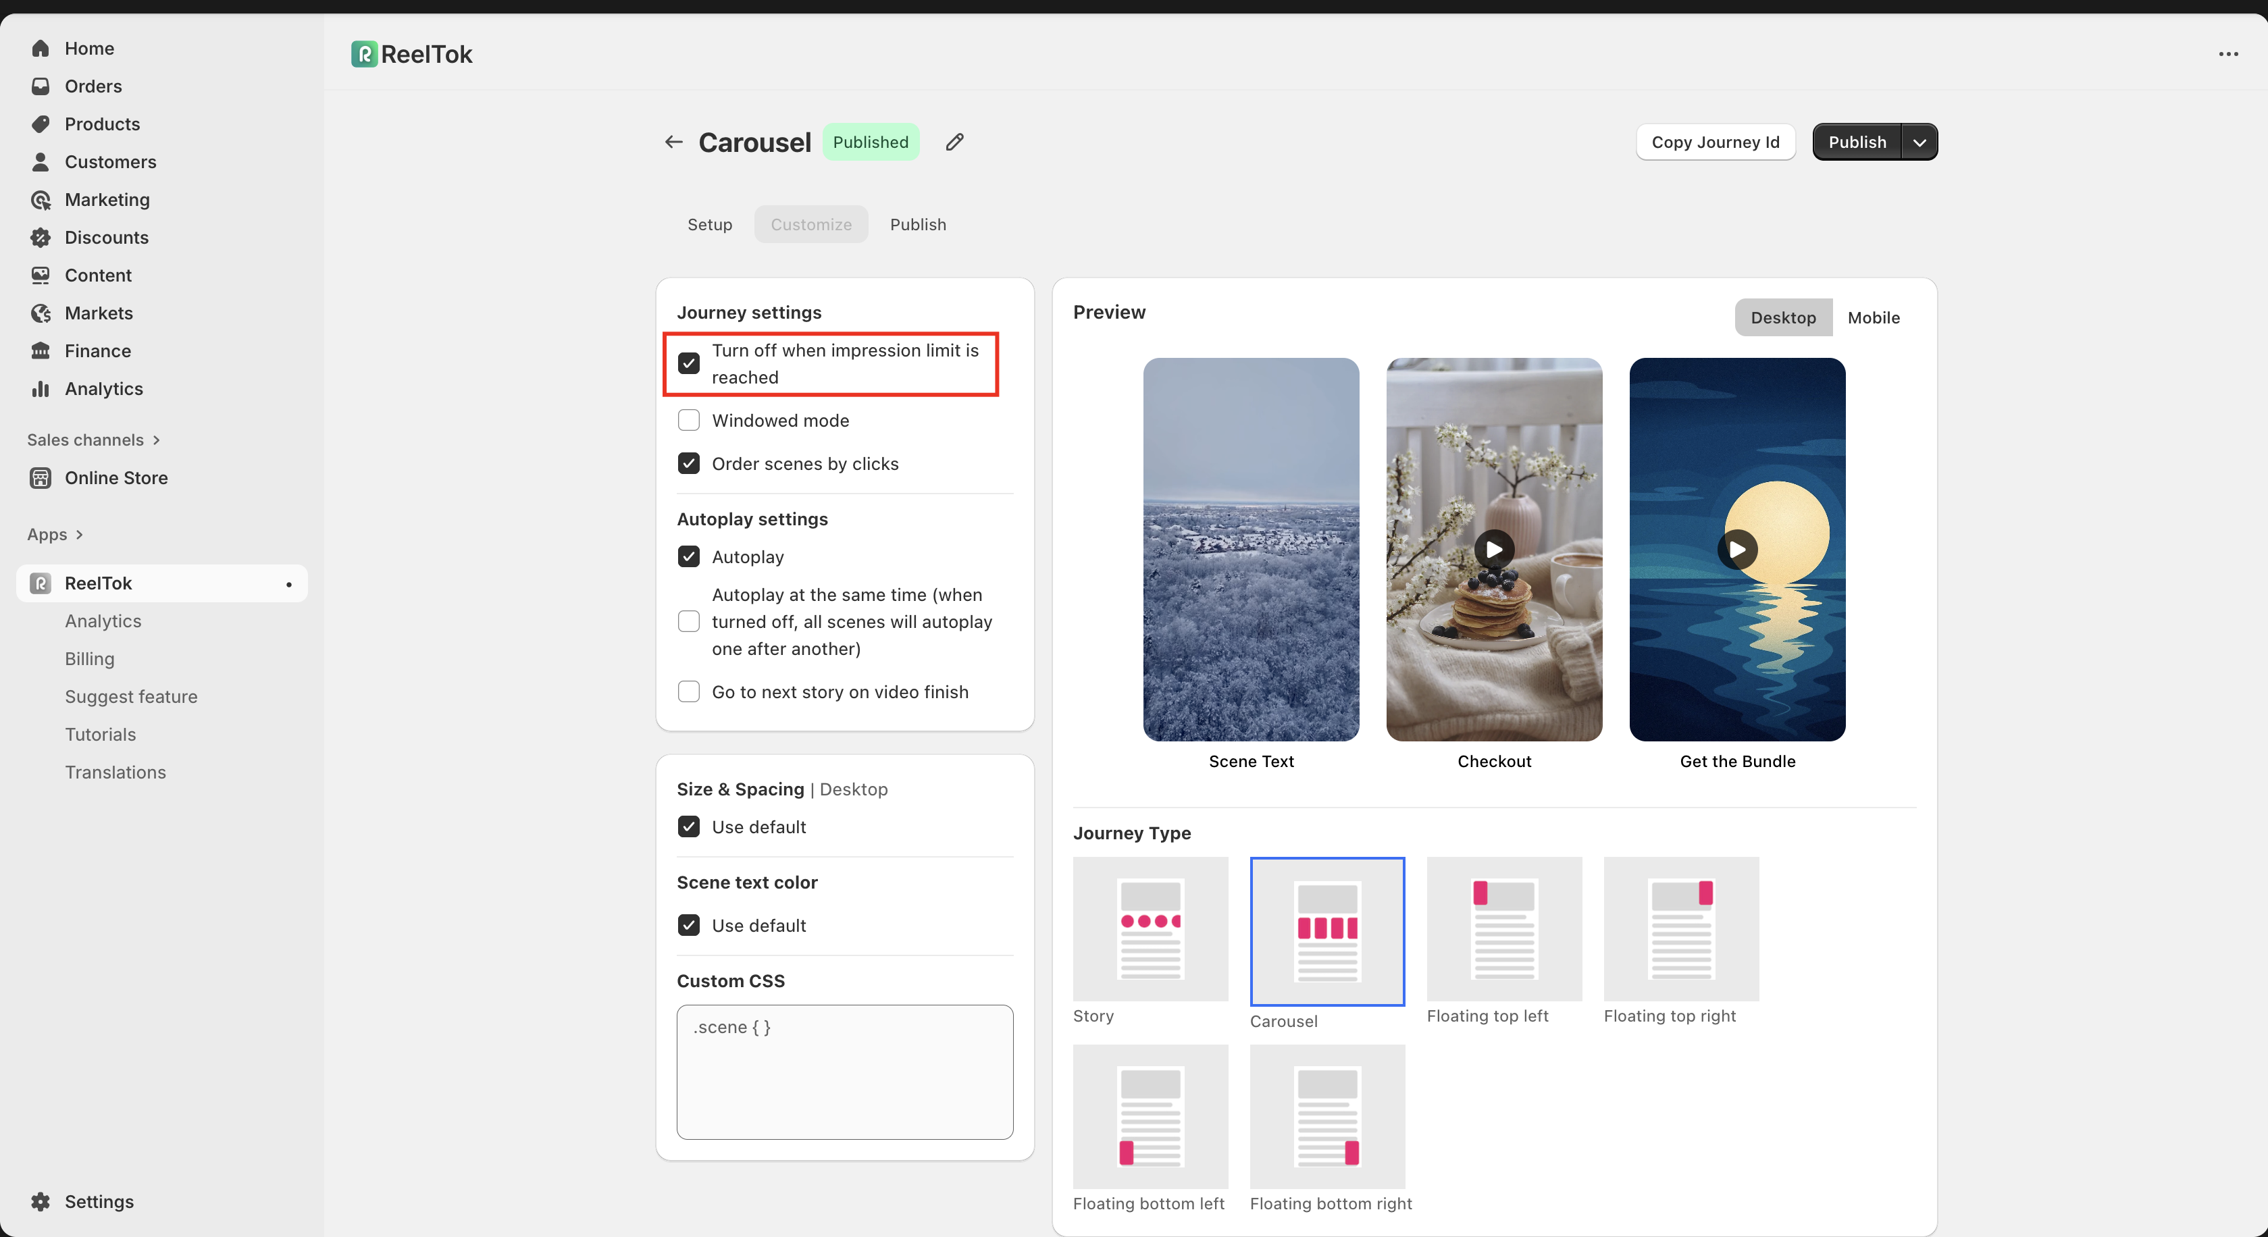Click the pencil edit icon beside Carousel

[x=954, y=142]
